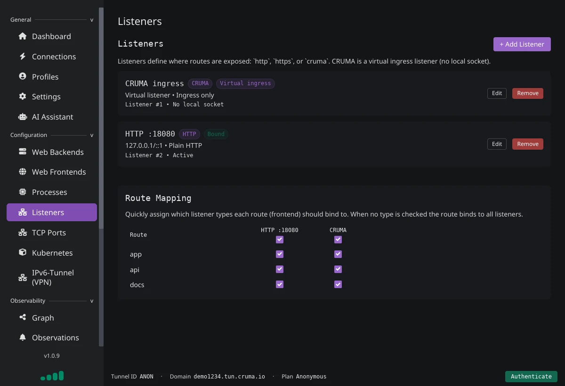The width and height of the screenshot is (565, 386).
Task: Click the TCP Ports network icon
Action: [23, 233]
